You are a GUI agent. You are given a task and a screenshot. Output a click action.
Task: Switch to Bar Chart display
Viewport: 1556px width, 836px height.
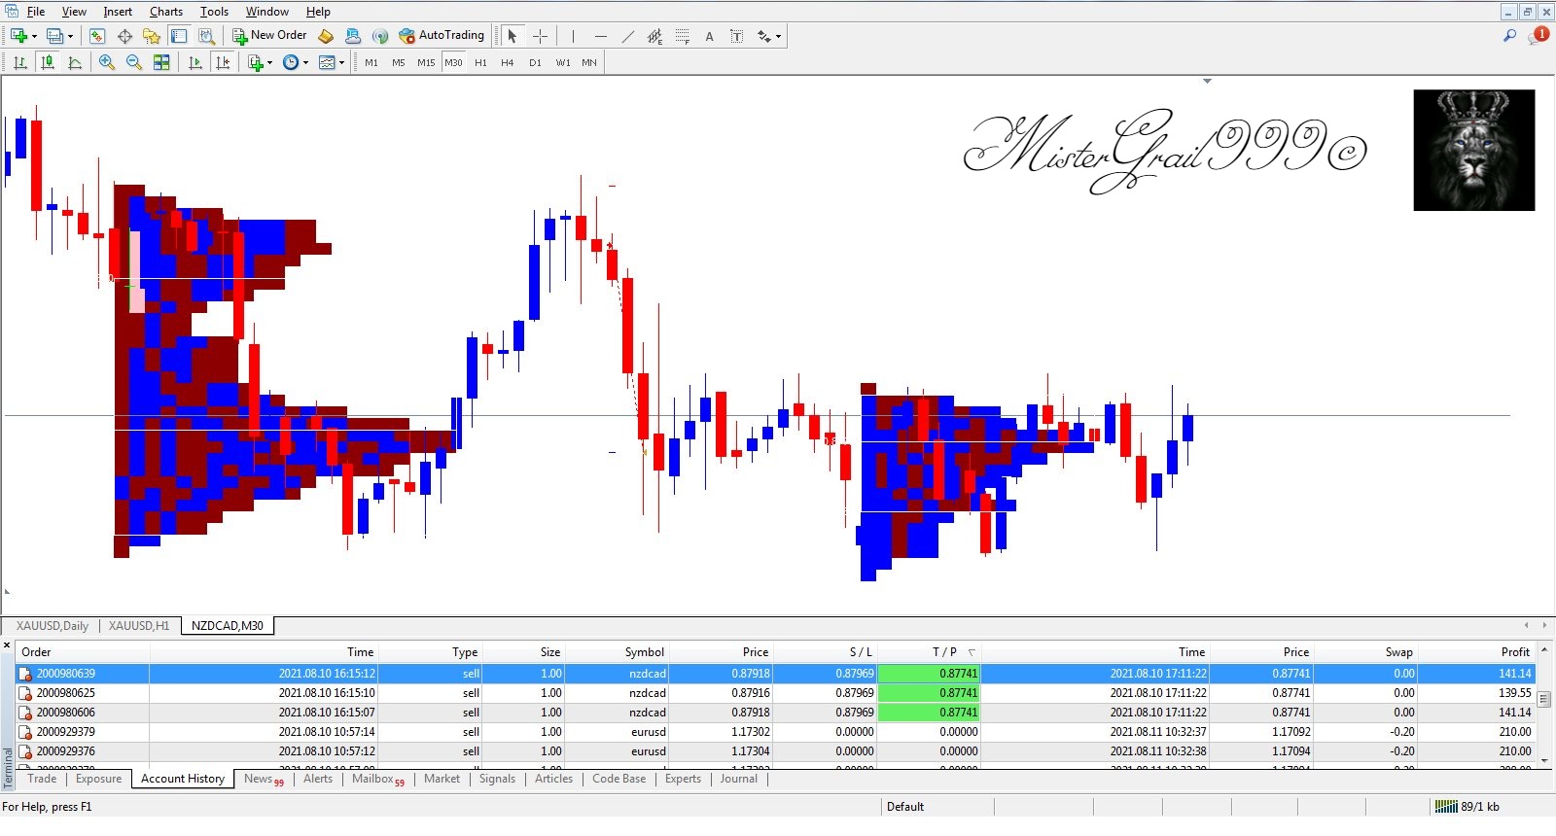(x=19, y=62)
